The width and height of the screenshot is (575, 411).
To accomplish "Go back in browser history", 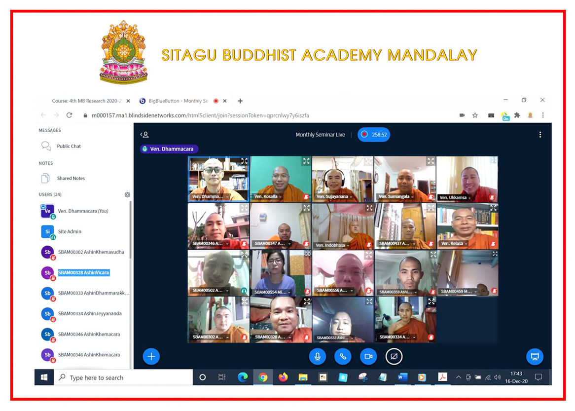I will pos(43,115).
